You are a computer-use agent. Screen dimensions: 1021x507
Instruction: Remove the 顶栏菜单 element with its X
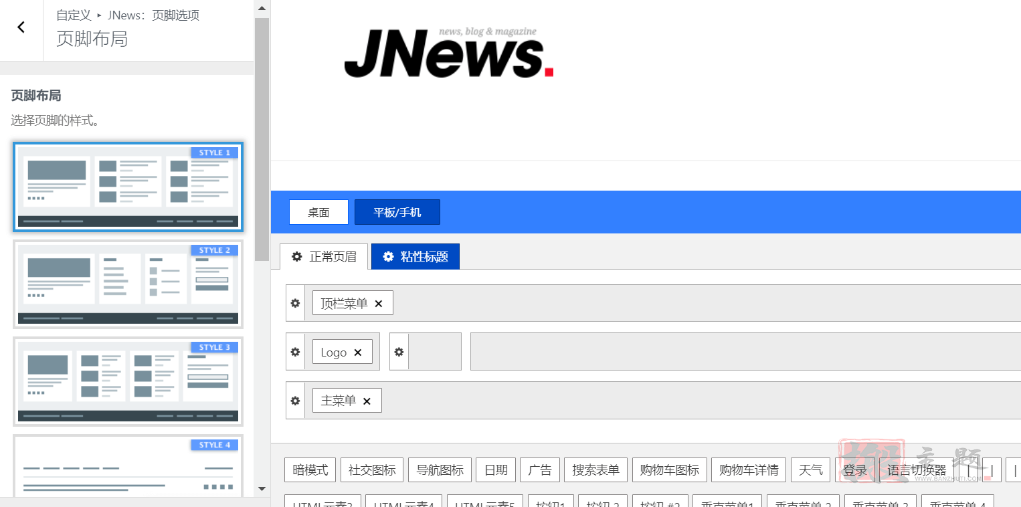(x=379, y=304)
